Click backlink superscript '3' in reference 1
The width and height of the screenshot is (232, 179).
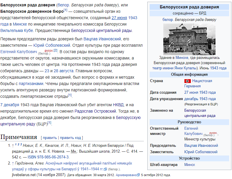(x=21, y=144)
